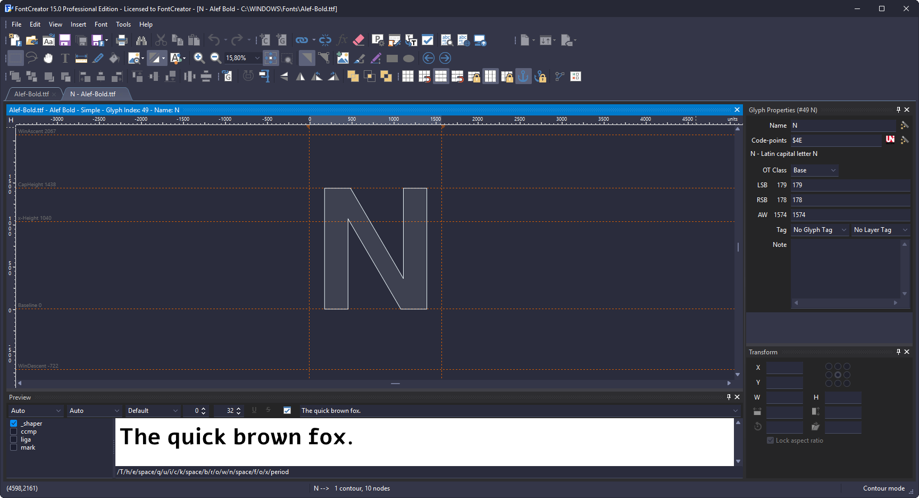Select the Hand pan tool
Screen dimensions: 919x498
coord(48,58)
